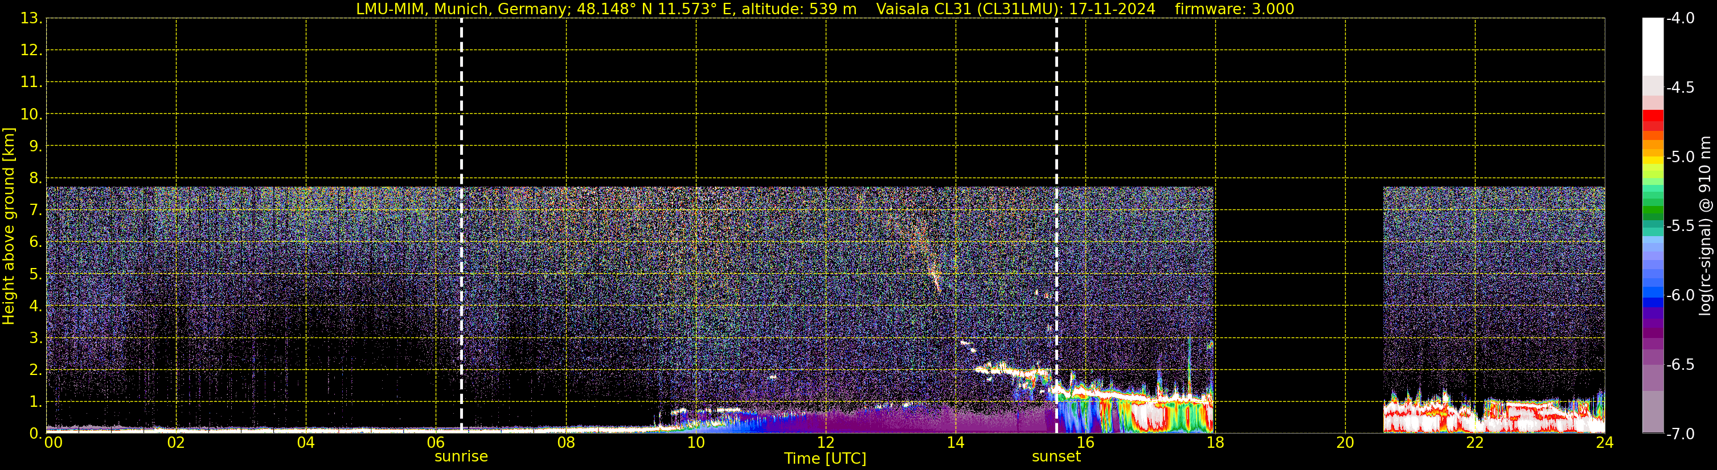The image size is (1717, 470).
Task: Click the bright red segment of the colorbar
Action: tap(1653, 115)
